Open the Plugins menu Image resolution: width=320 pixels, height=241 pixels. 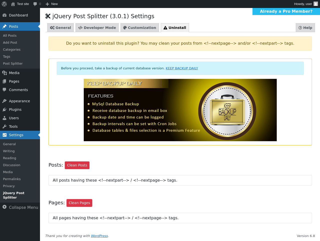click(20, 110)
